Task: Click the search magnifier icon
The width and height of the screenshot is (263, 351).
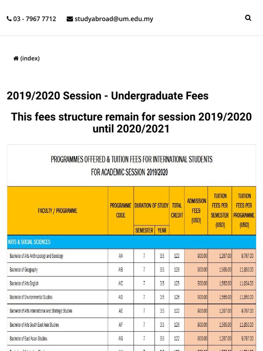Action: 248,18
